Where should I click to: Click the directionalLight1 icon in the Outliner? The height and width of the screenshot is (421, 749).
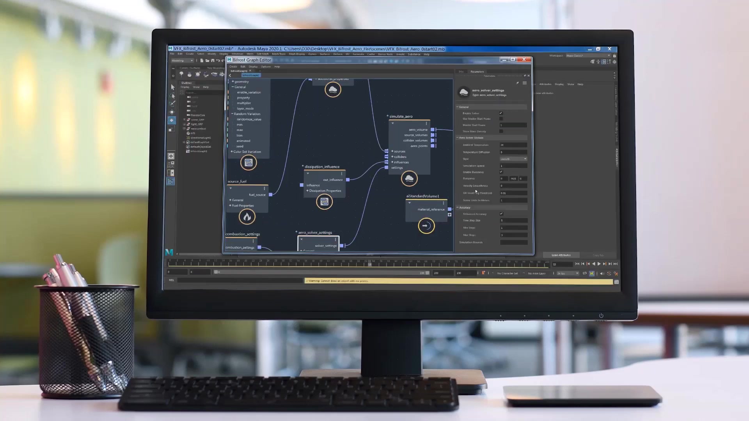[x=188, y=138]
